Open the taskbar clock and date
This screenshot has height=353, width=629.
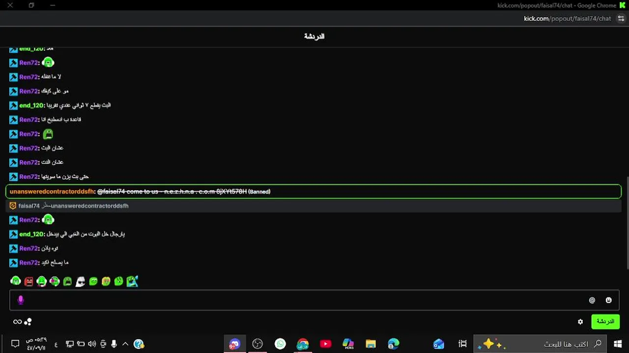pos(36,344)
